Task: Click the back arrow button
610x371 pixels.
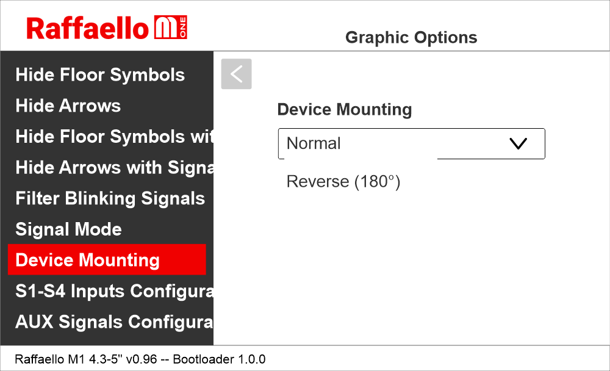Action: [236, 74]
